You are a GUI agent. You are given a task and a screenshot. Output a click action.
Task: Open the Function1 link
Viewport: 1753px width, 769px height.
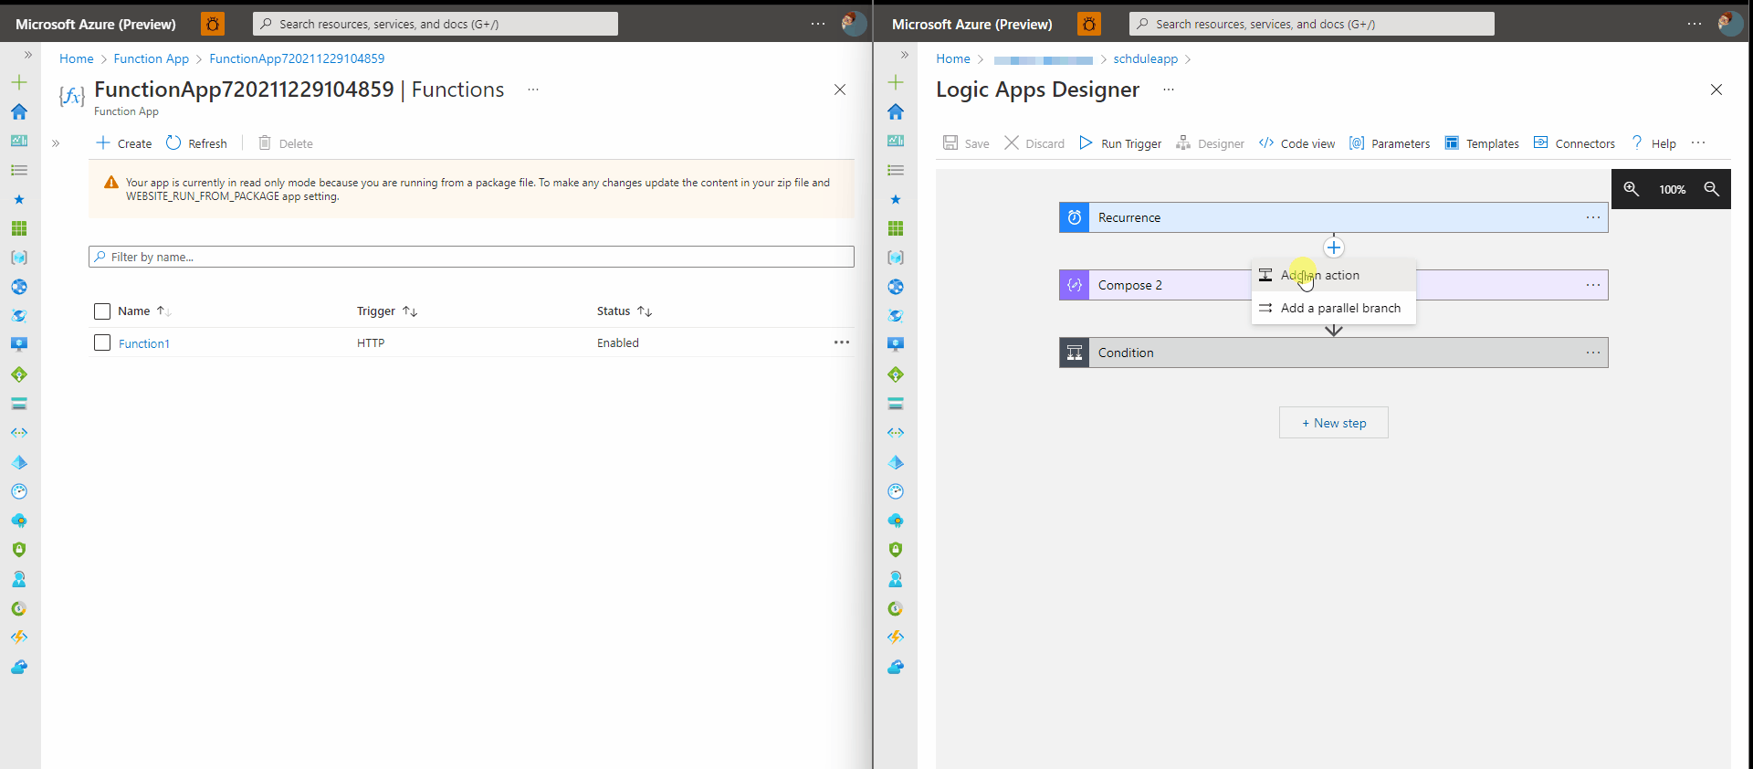click(144, 343)
